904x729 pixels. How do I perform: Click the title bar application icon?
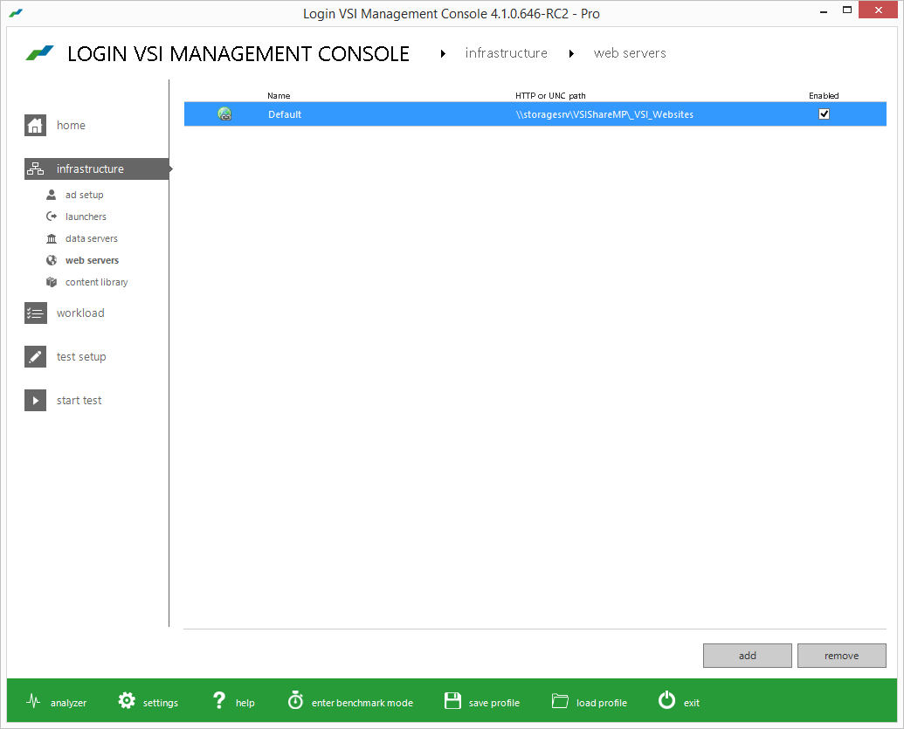click(16, 13)
